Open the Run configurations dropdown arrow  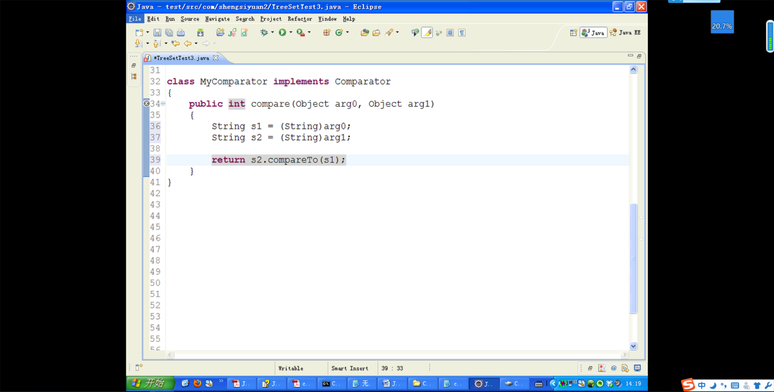coord(291,33)
